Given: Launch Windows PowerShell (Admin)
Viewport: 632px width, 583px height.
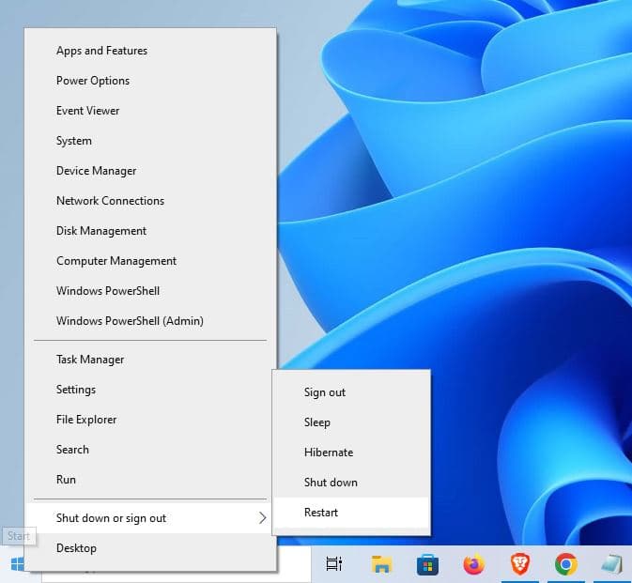Looking at the screenshot, I should click(130, 321).
